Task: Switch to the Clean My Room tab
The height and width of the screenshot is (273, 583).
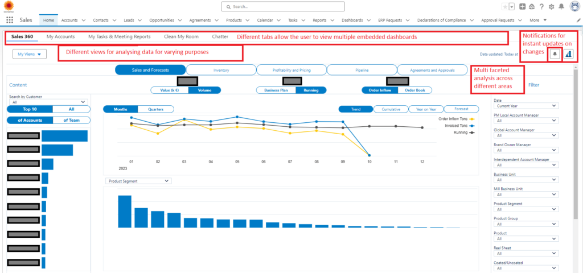Action: point(181,37)
